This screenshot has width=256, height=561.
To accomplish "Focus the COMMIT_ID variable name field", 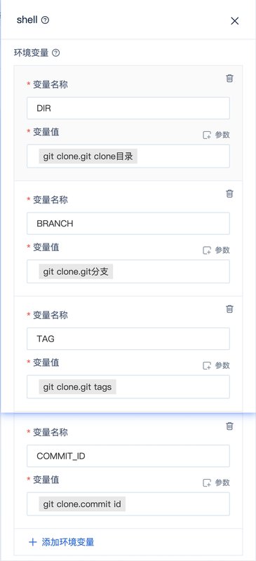I will pos(128,456).
